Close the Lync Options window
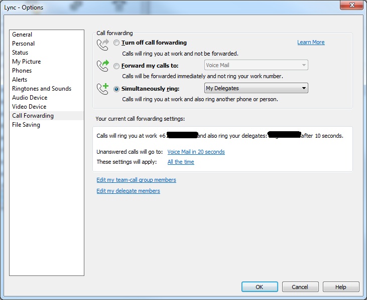Screen dimensions: 367x300 point(351,5)
